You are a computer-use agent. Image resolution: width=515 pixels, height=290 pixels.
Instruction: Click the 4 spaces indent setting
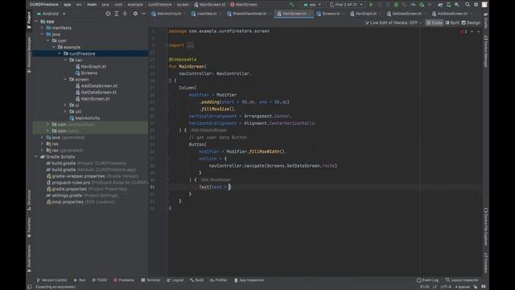coord(462,287)
